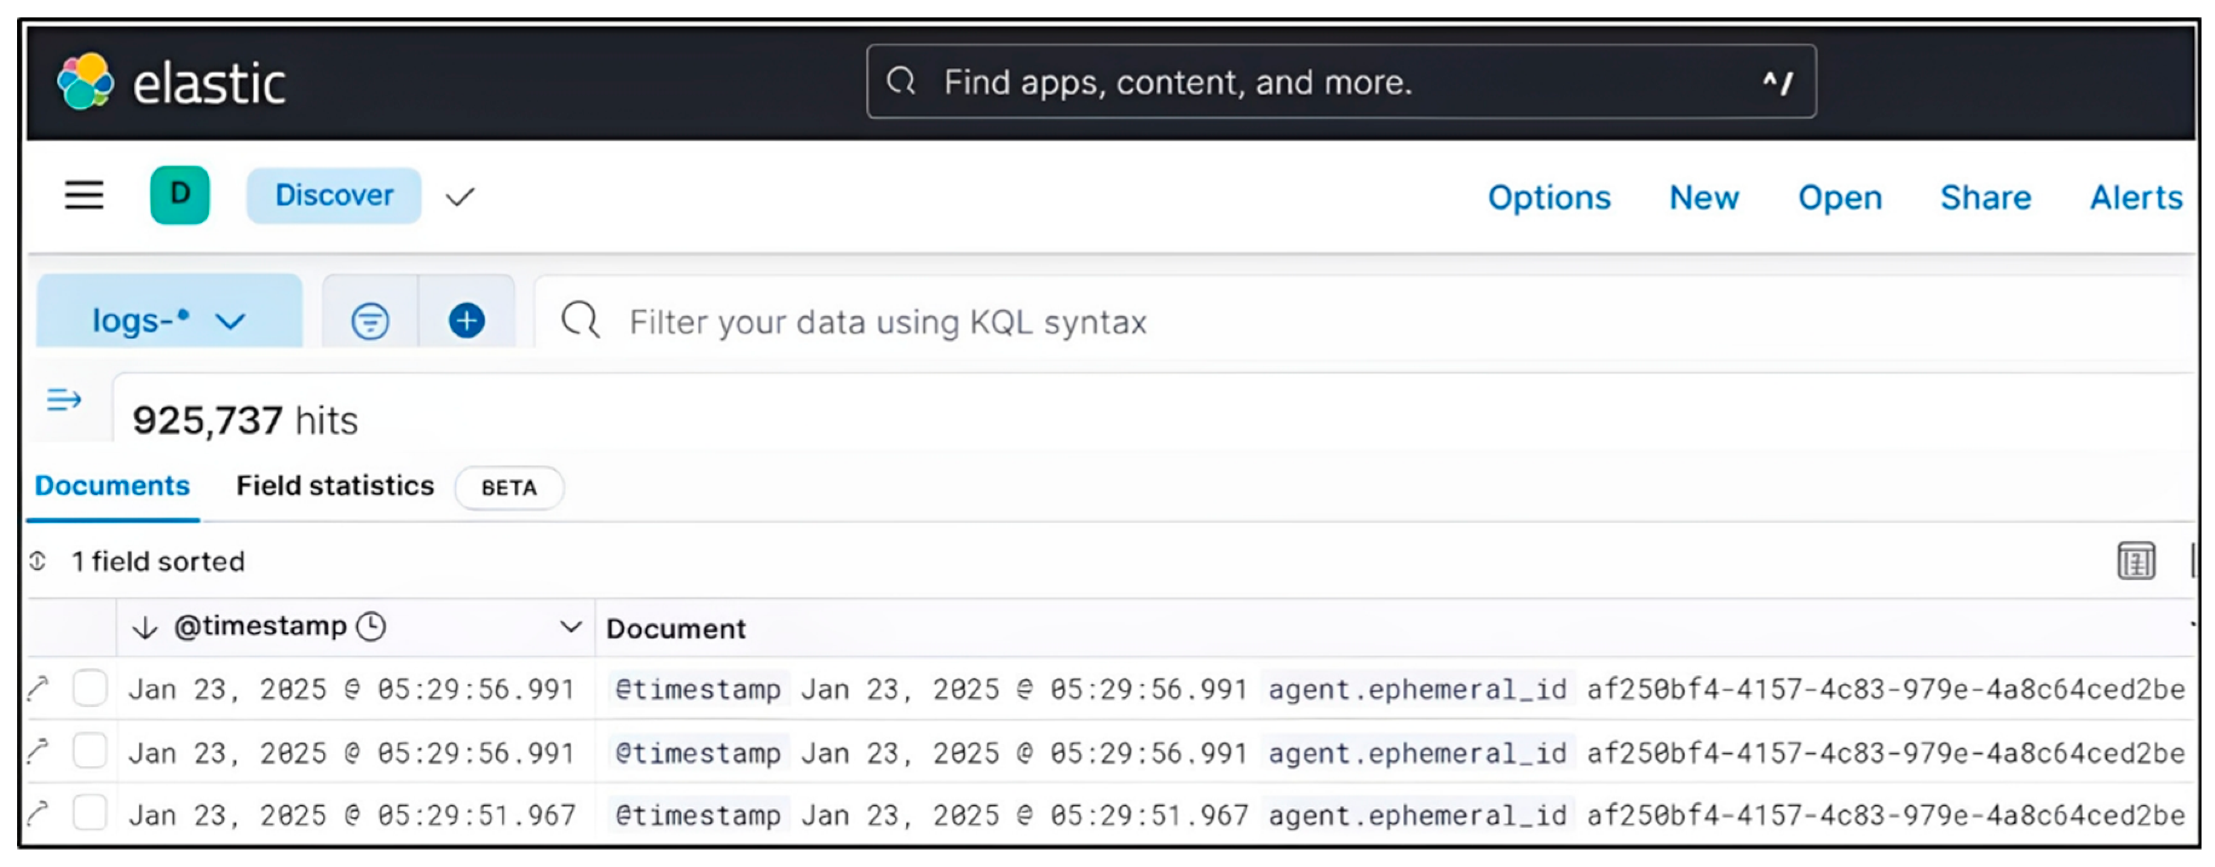Click the Share link
2215x867 pixels.
tap(1985, 198)
